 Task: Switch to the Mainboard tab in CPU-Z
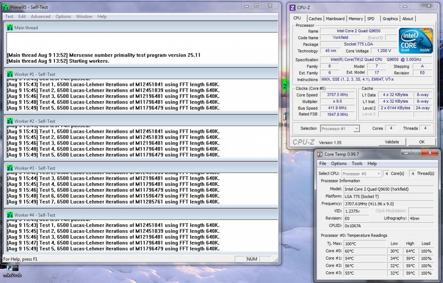point(335,19)
